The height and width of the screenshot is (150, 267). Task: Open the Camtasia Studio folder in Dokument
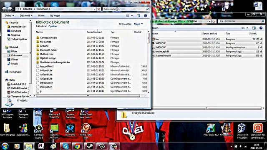pos(48,37)
